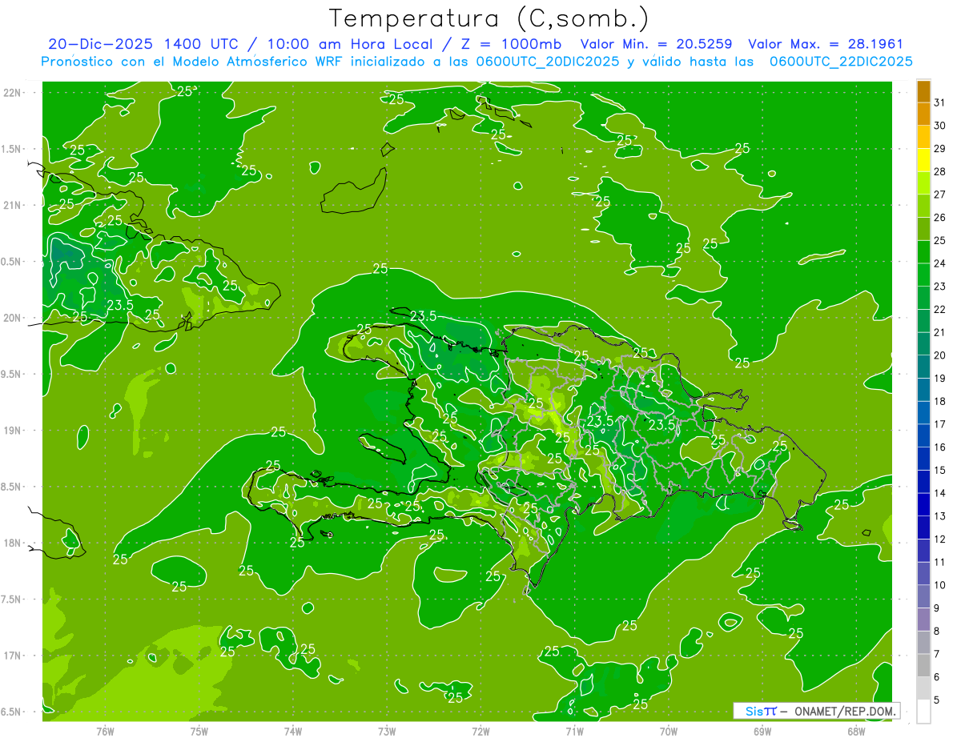Click the "75W" longitude label
Image resolution: width=961 pixels, height=742 pixels.
pyautogui.click(x=199, y=731)
